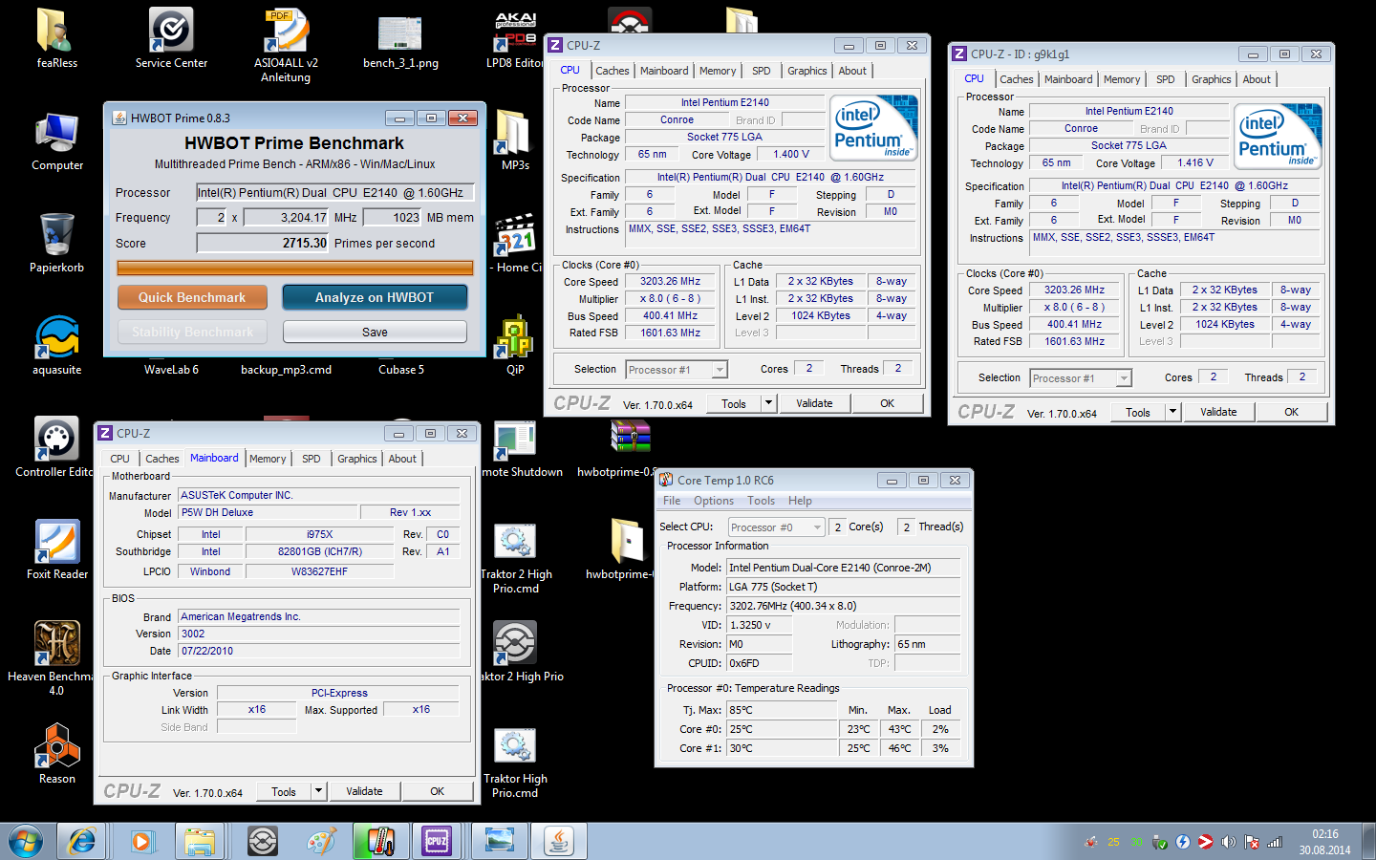Select CPU tab in Mainboard CPU-Z window
This screenshot has height=860, width=1376.
click(119, 459)
